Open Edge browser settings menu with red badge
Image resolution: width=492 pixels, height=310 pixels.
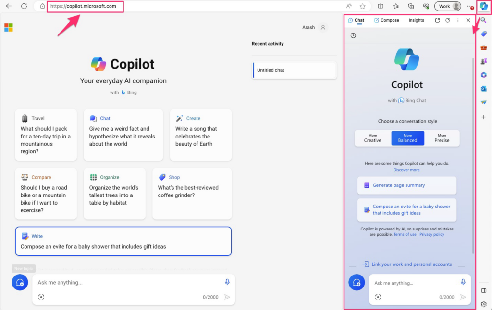point(470,6)
